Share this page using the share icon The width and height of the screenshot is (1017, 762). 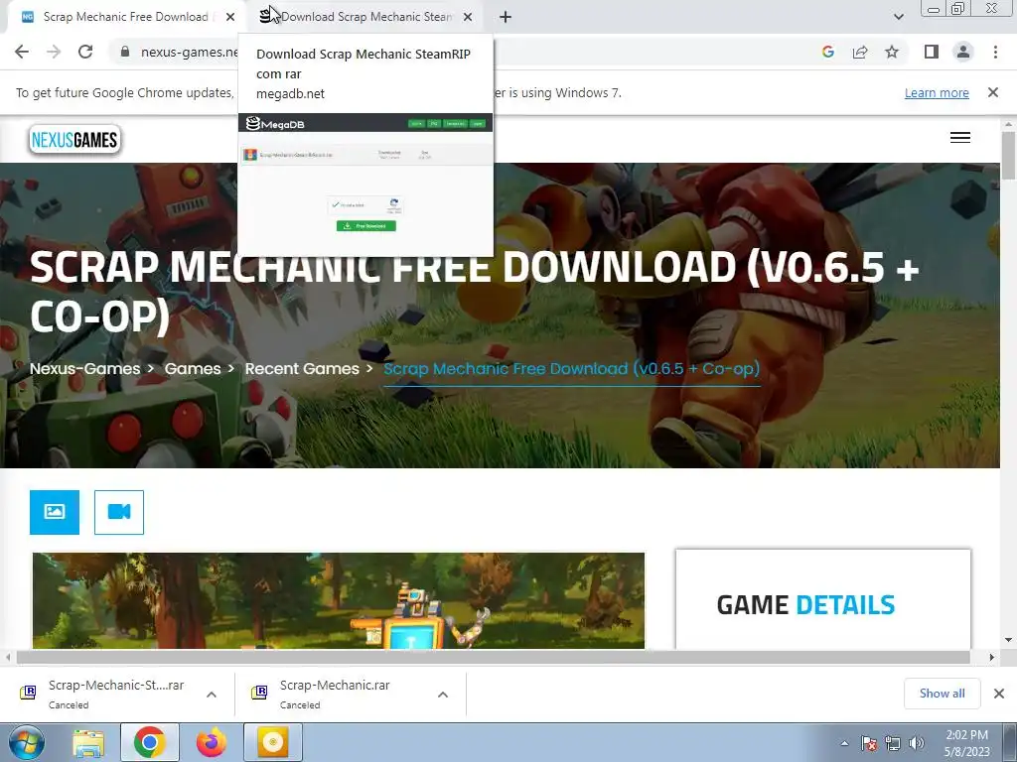[860, 52]
